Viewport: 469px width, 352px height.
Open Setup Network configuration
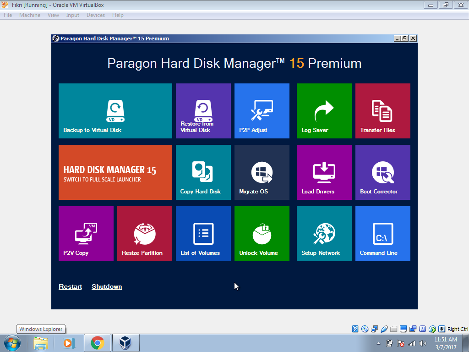click(324, 233)
